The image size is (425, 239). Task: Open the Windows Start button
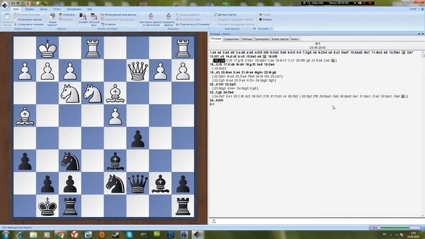click(5, 234)
